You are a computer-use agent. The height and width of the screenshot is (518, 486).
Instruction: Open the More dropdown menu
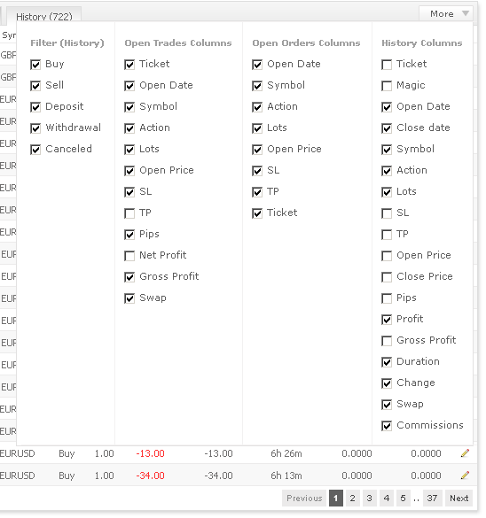tap(445, 14)
